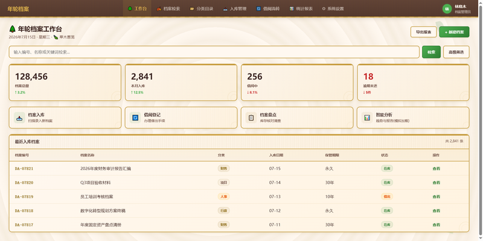Click the 行政 category tag
The width and height of the screenshot is (483, 241).
tap(223, 211)
